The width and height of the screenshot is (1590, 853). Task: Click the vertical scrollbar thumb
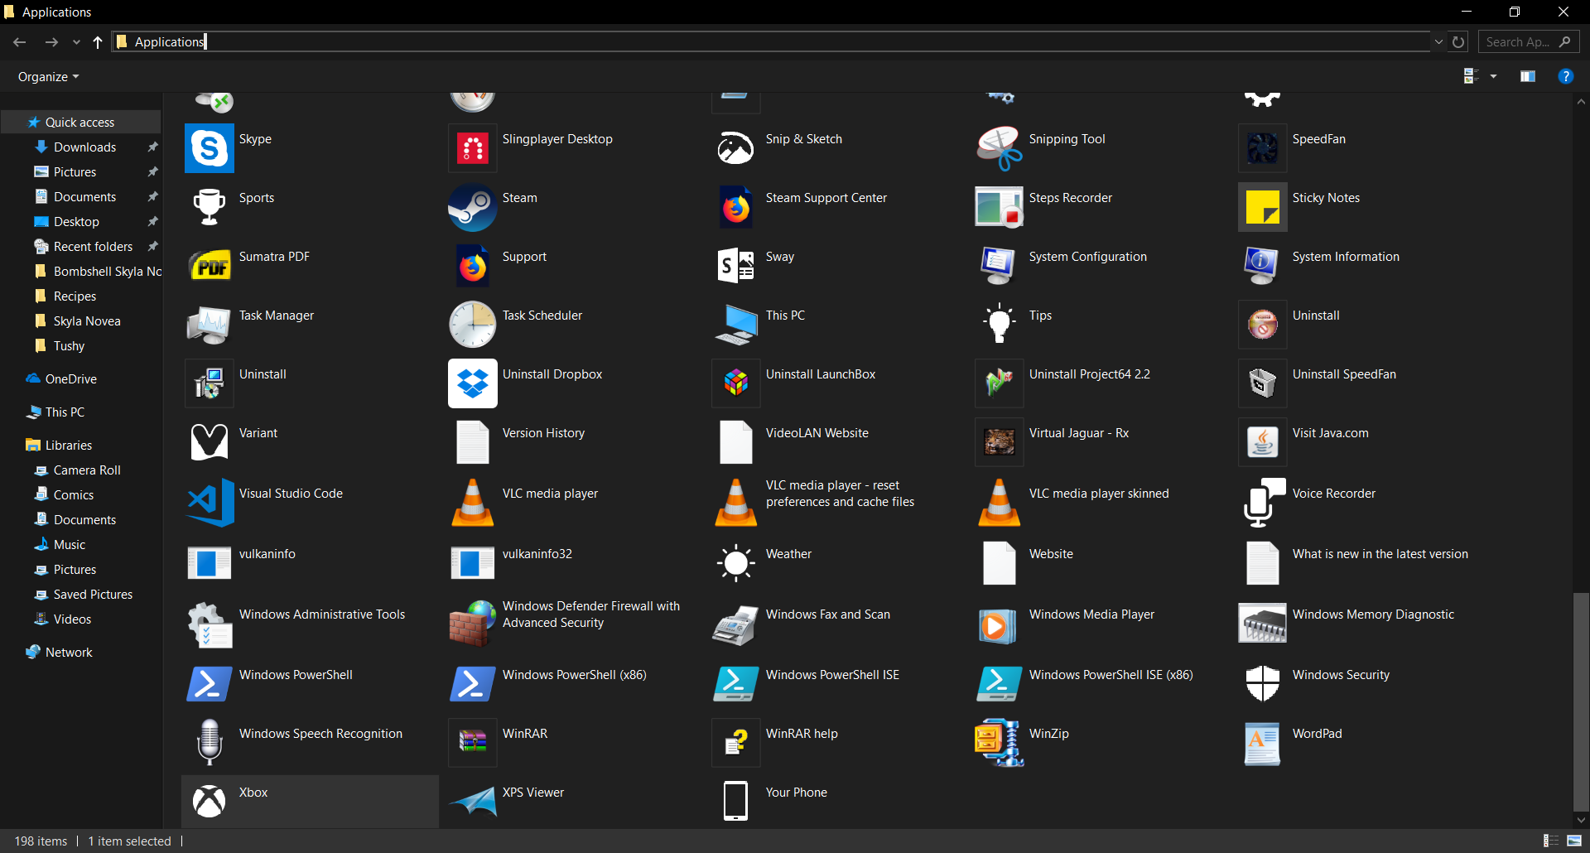[1581, 701]
